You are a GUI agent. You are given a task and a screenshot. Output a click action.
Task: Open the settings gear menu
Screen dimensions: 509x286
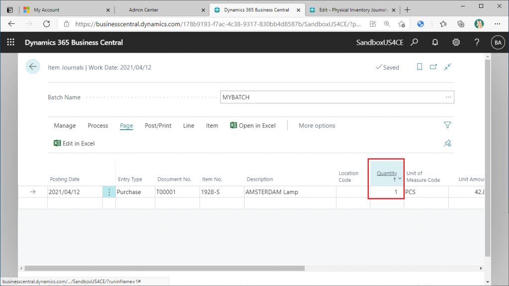click(x=456, y=42)
